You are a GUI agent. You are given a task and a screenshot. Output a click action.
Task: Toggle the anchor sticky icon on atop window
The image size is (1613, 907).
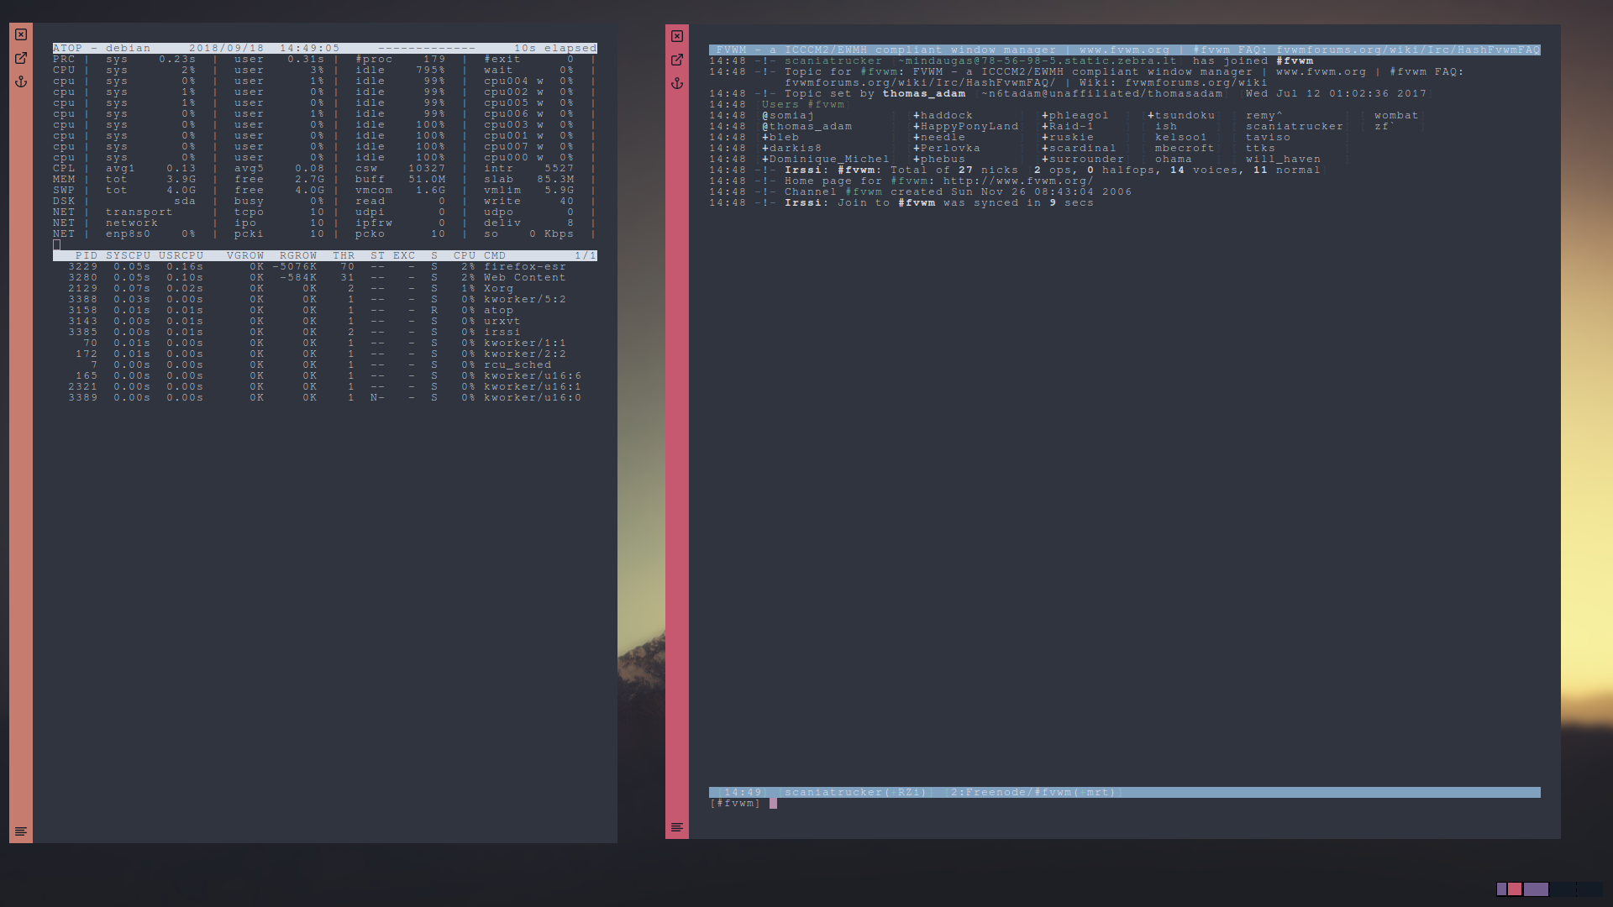point(21,81)
